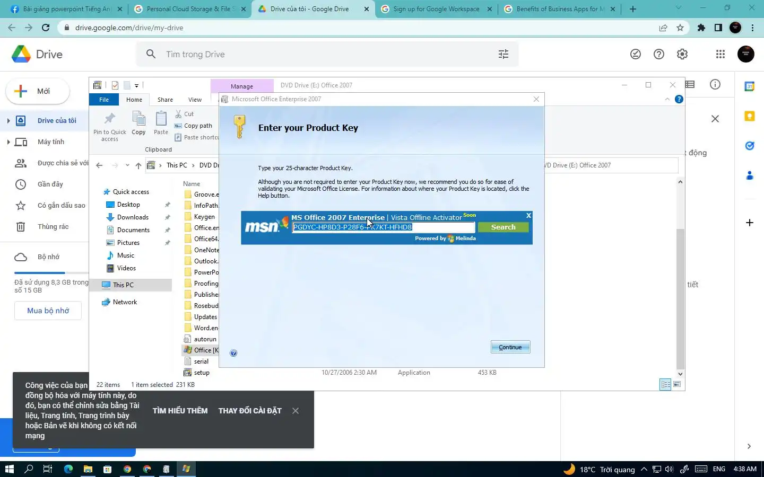Screen dimensions: 764x477
Task: Open taskbar search icon
Action: (x=29, y=469)
